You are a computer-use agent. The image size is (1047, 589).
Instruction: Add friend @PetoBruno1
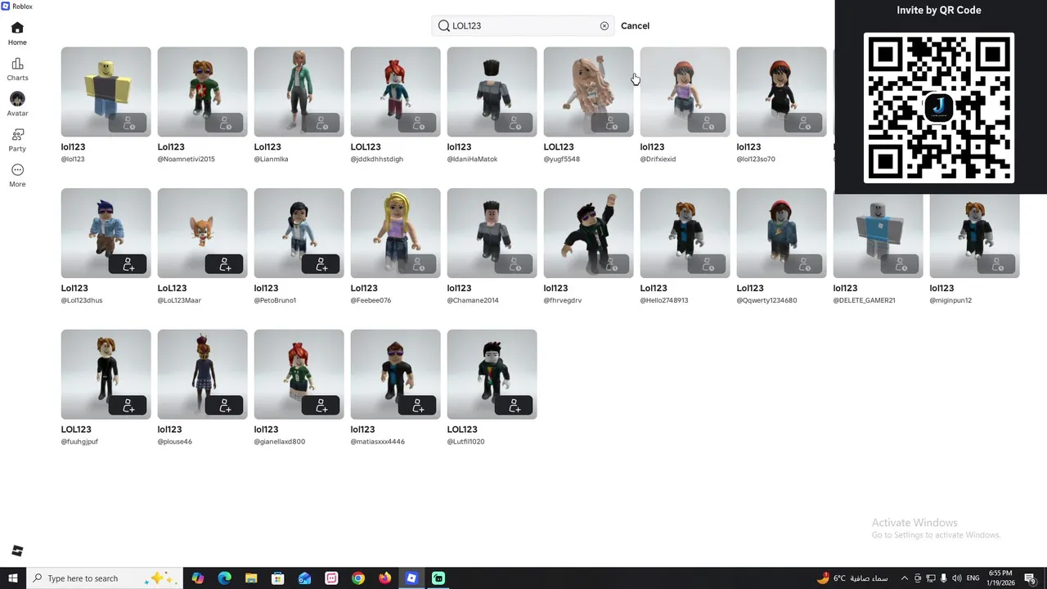tap(321, 264)
